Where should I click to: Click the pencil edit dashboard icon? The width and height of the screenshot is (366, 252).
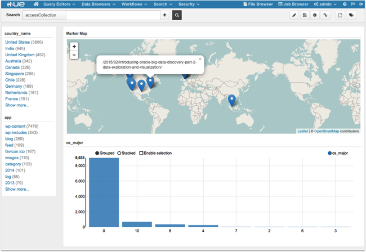294,15
